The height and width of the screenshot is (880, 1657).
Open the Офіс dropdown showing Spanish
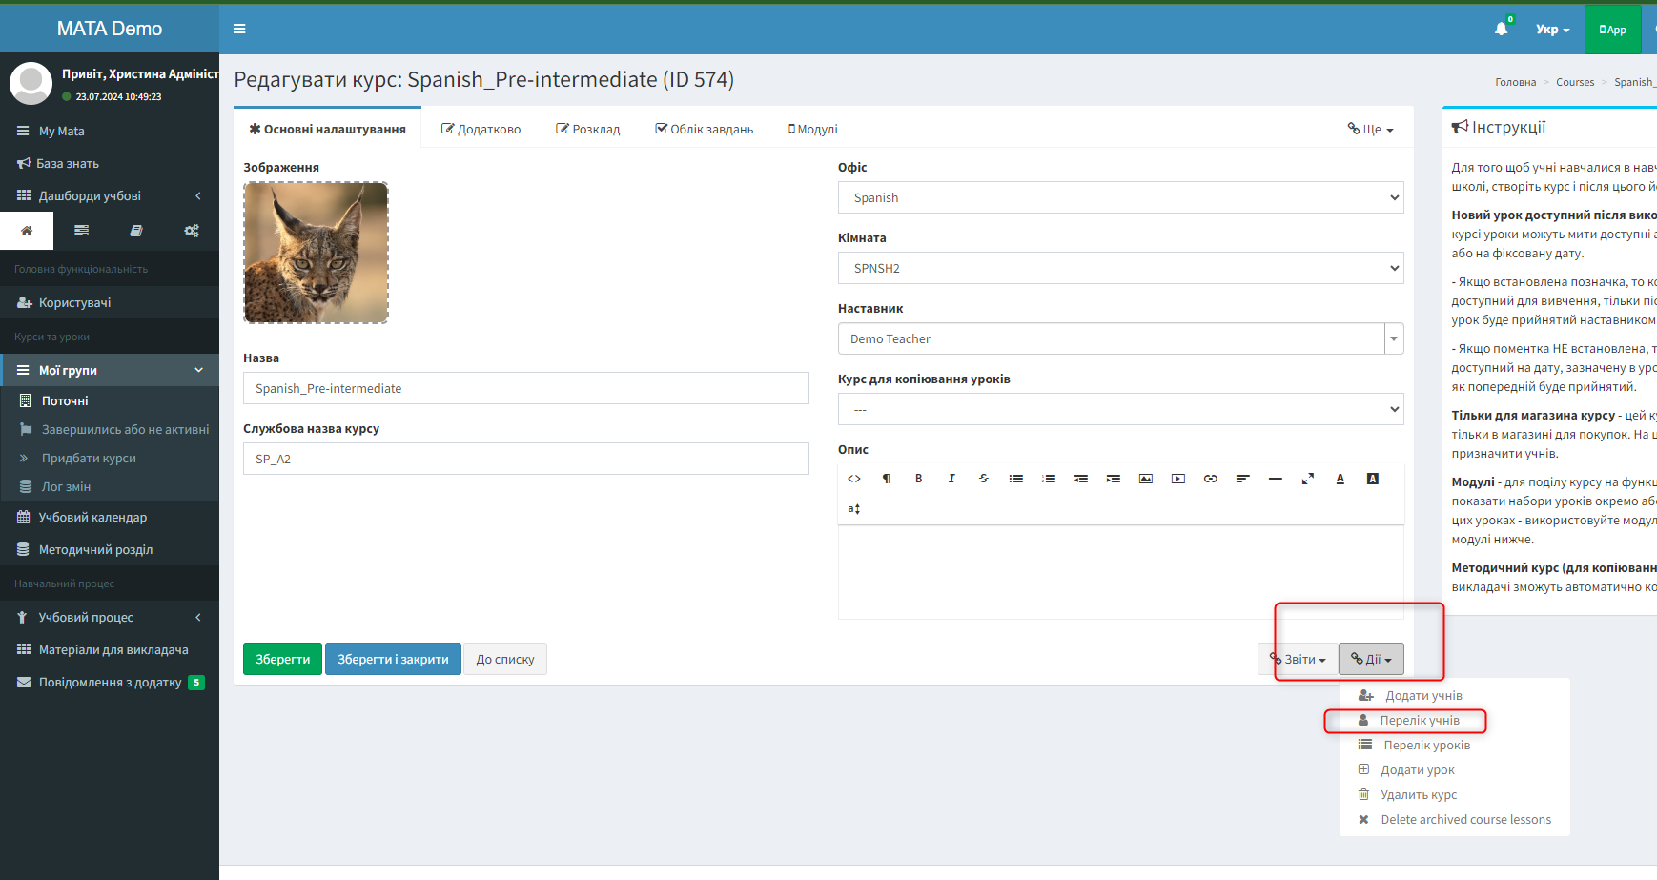coord(1120,198)
